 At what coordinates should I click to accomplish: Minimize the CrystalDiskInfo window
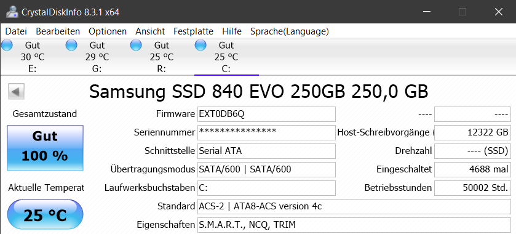[427, 12]
